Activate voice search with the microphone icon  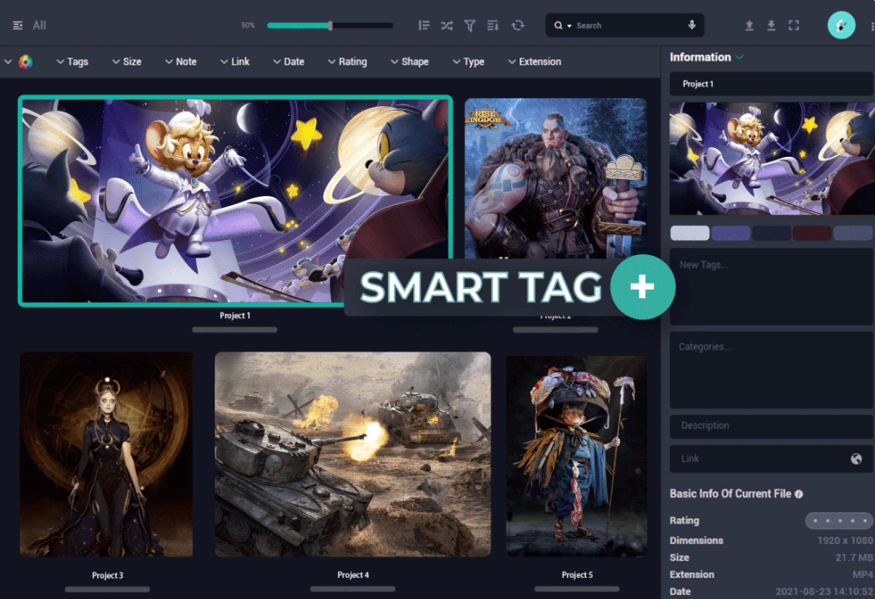692,25
